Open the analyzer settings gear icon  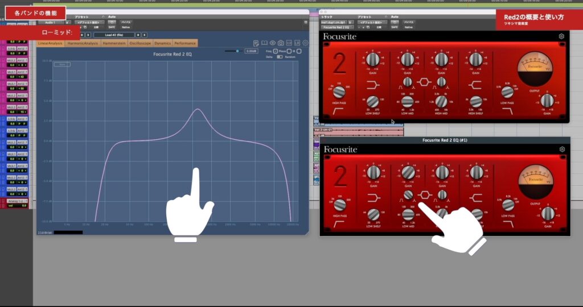pos(305,43)
